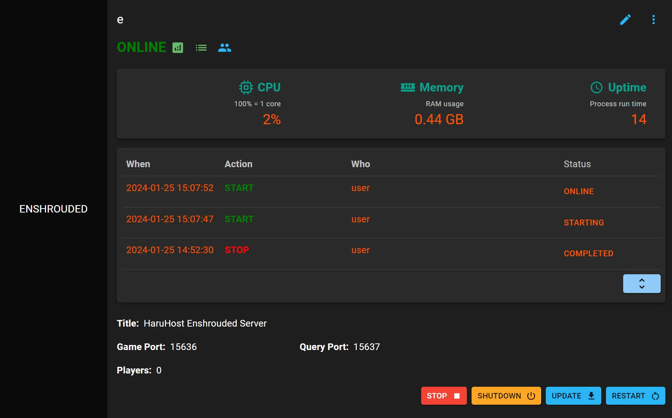Click the Query Port value 15637
Viewport: 672px width, 418px height.
(366, 347)
